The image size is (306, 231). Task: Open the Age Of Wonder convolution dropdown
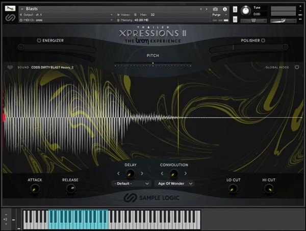coord(174,183)
